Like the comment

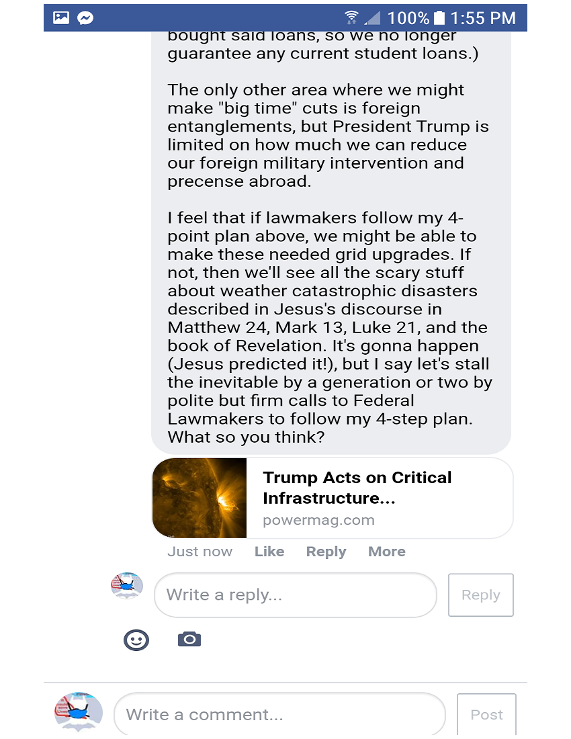(x=269, y=552)
